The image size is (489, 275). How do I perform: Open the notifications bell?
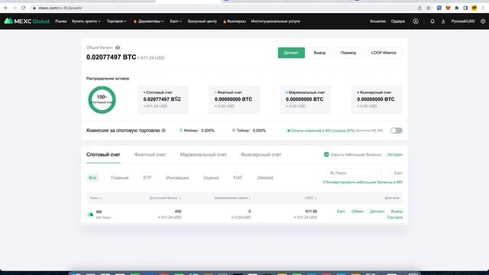click(x=432, y=21)
